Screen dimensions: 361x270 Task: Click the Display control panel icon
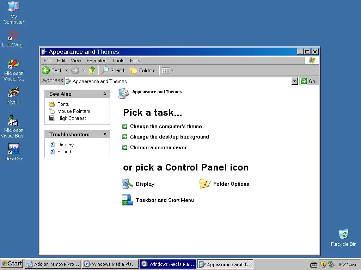(127, 184)
